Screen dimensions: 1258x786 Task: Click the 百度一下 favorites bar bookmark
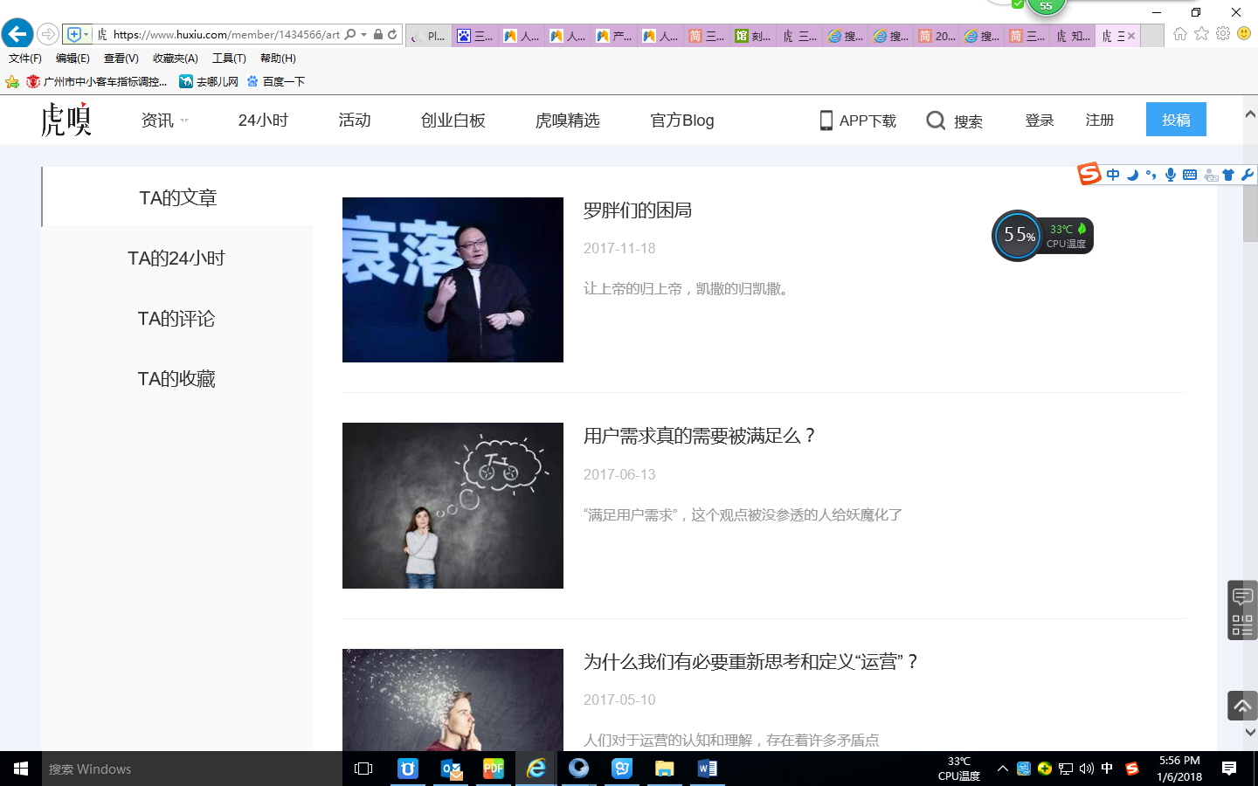pos(276,81)
